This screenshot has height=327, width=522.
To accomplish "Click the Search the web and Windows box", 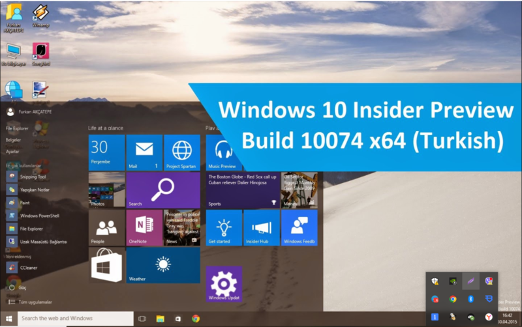I will coord(76,319).
